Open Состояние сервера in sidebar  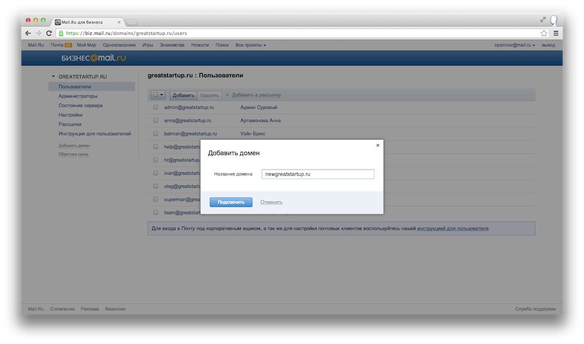[81, 105]
